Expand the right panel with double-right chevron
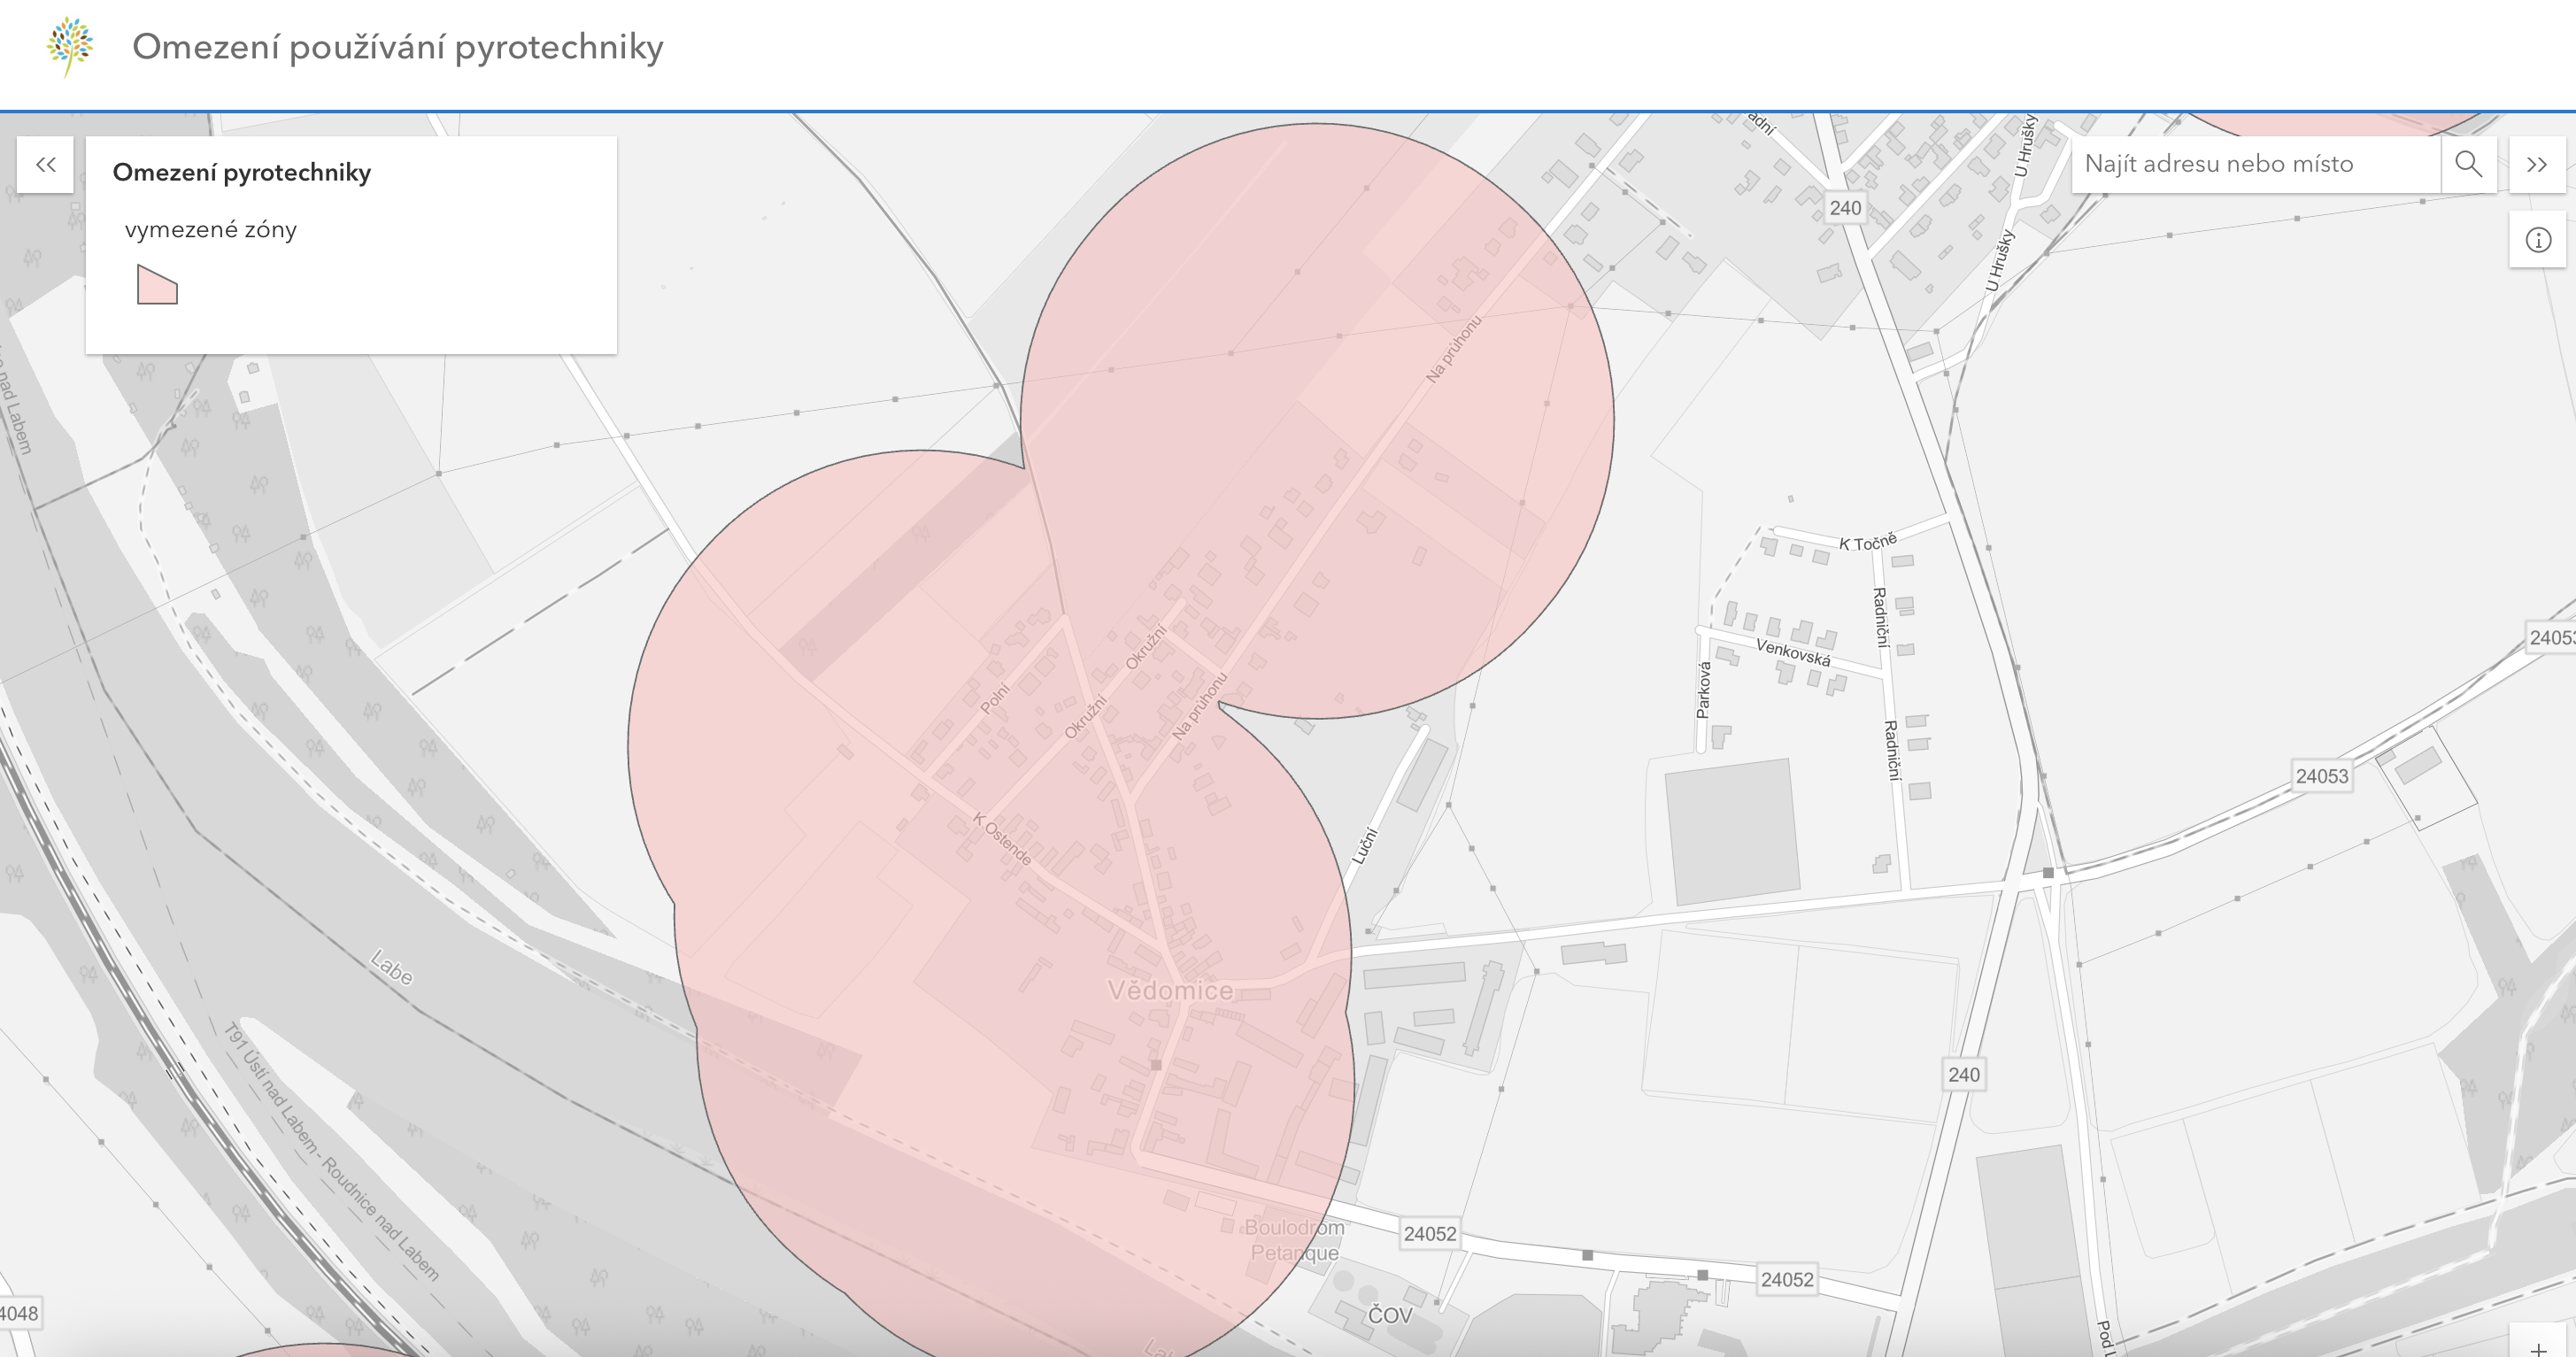The height and width of the screenshot is (1357, 2576). click(2537, 165)
